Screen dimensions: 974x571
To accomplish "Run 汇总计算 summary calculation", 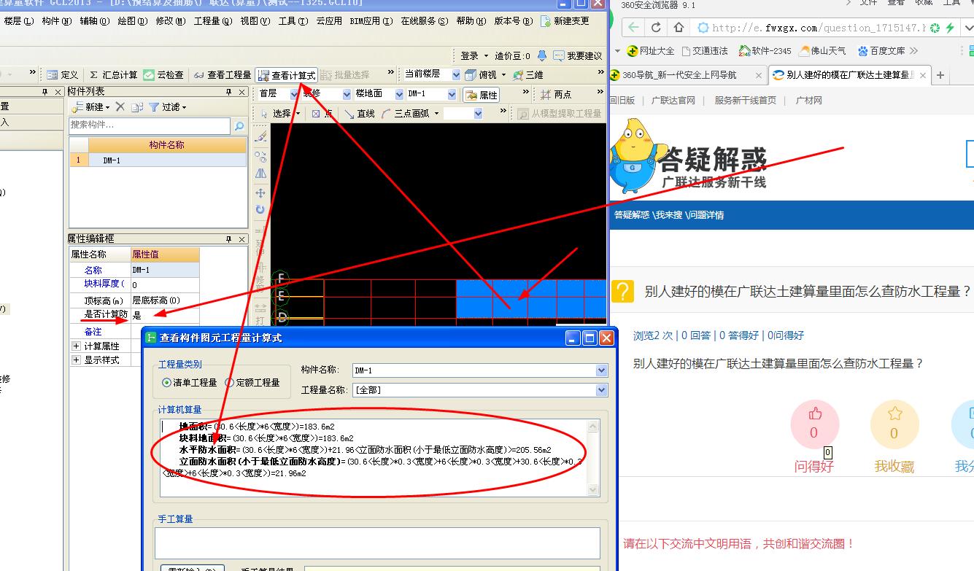I will 113,75.
